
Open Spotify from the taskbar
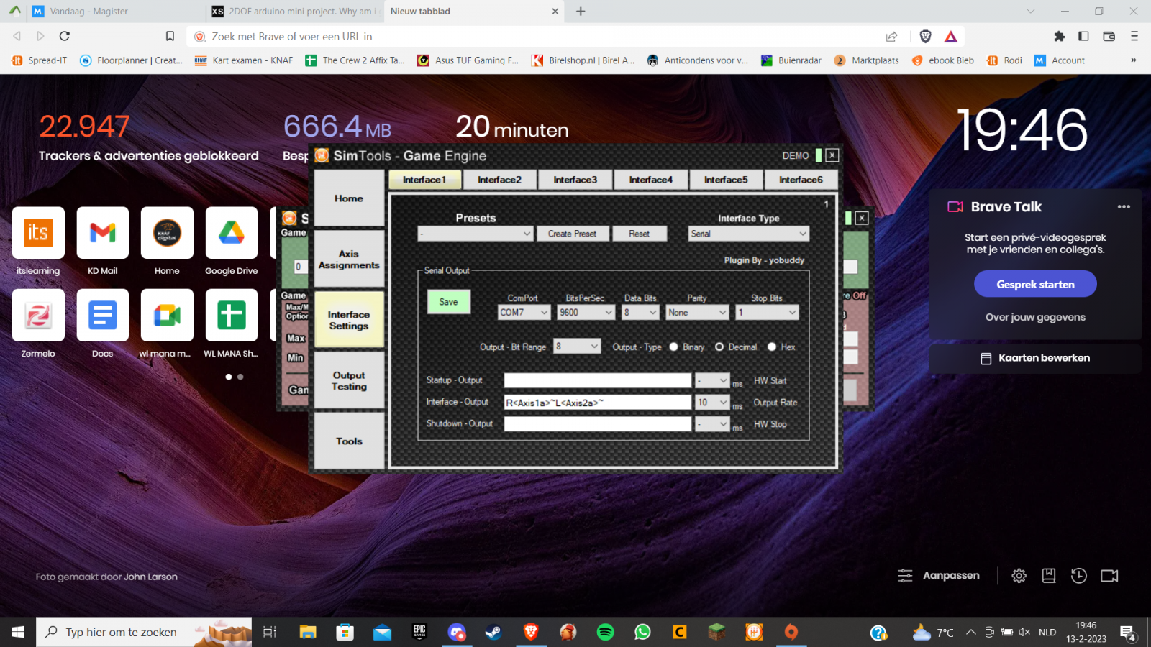coord(606,632)
